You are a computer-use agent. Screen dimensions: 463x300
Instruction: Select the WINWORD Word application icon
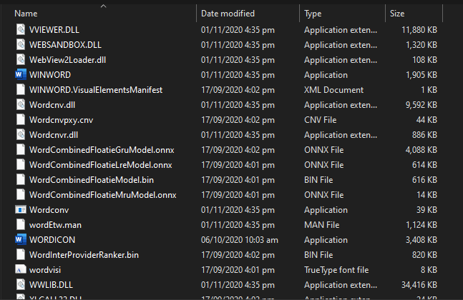click(x=21, y=74)
